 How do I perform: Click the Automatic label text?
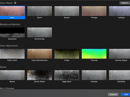(12, 39)
